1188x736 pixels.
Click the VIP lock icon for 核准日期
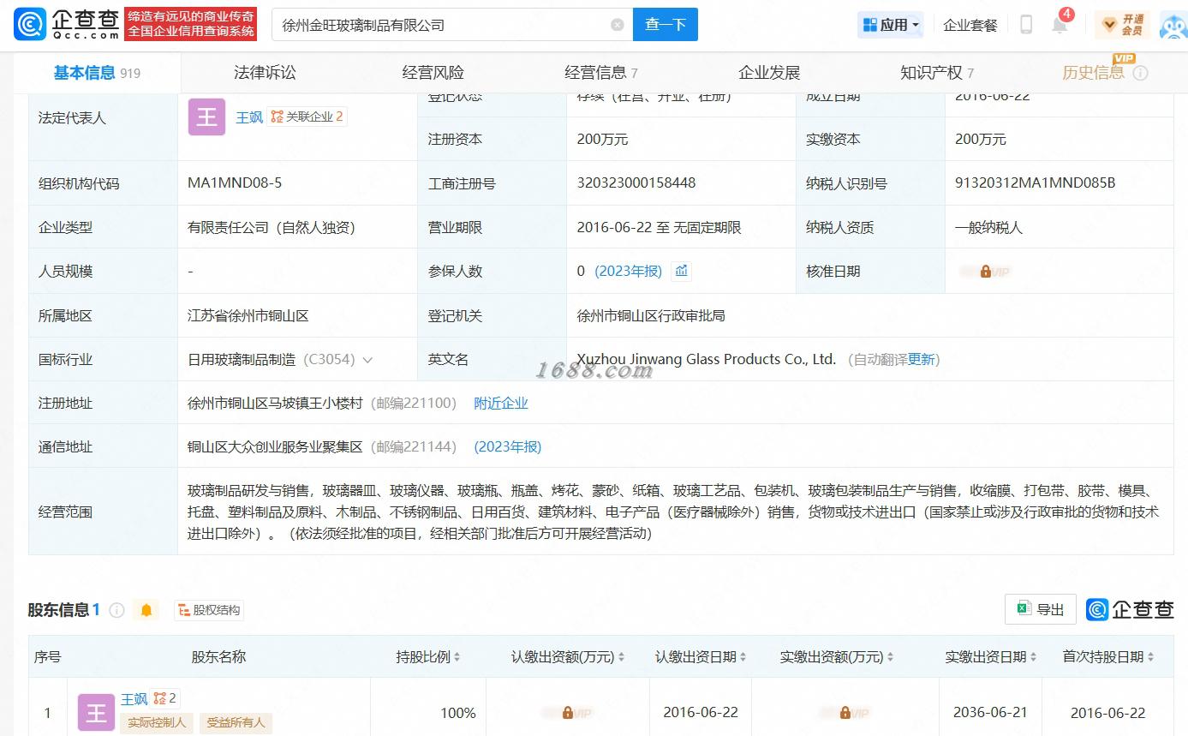click(985, 272)
